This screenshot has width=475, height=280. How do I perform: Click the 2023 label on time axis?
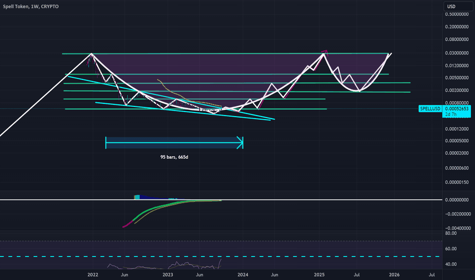pyautogui.click(x=168, y=275)
